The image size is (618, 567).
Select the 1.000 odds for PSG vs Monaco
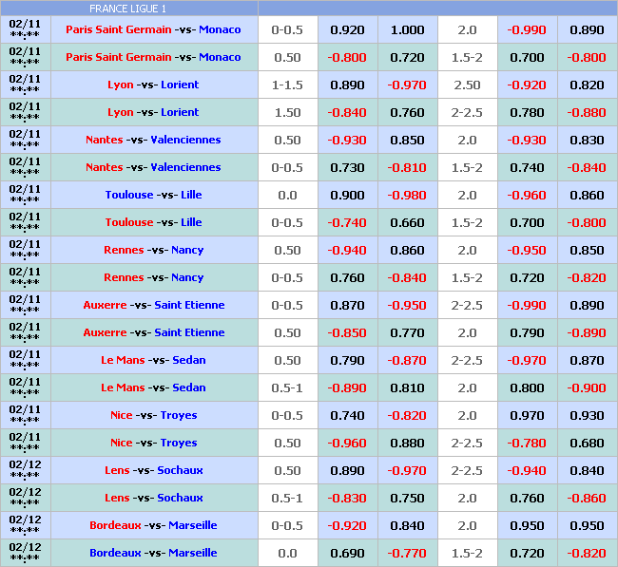(407, 29)
